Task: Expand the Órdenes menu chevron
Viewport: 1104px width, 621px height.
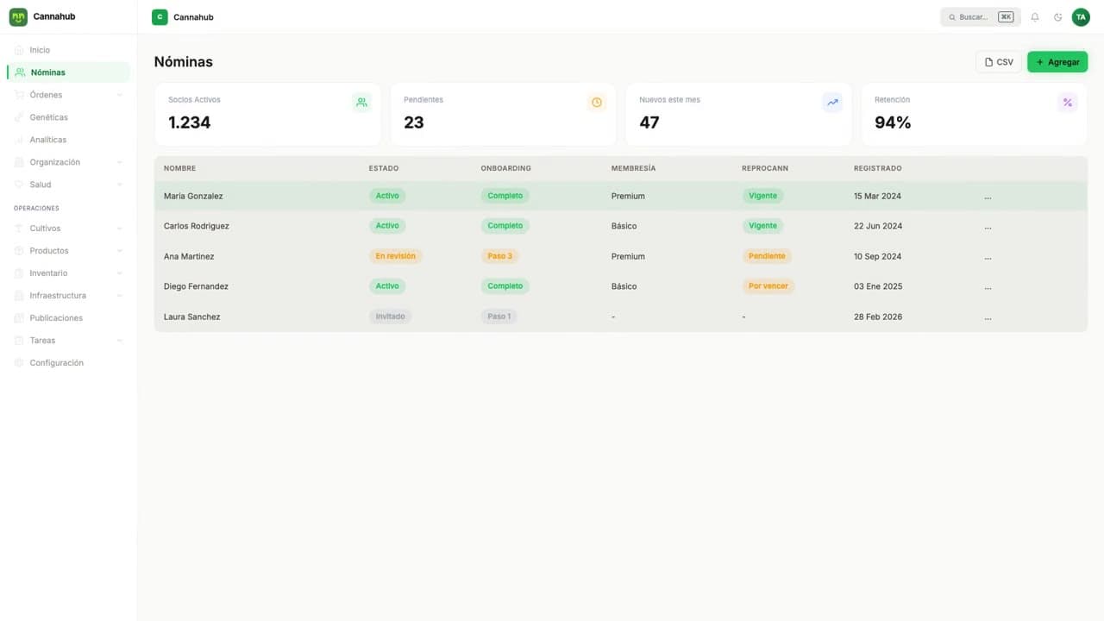Action: coord(119,95)
